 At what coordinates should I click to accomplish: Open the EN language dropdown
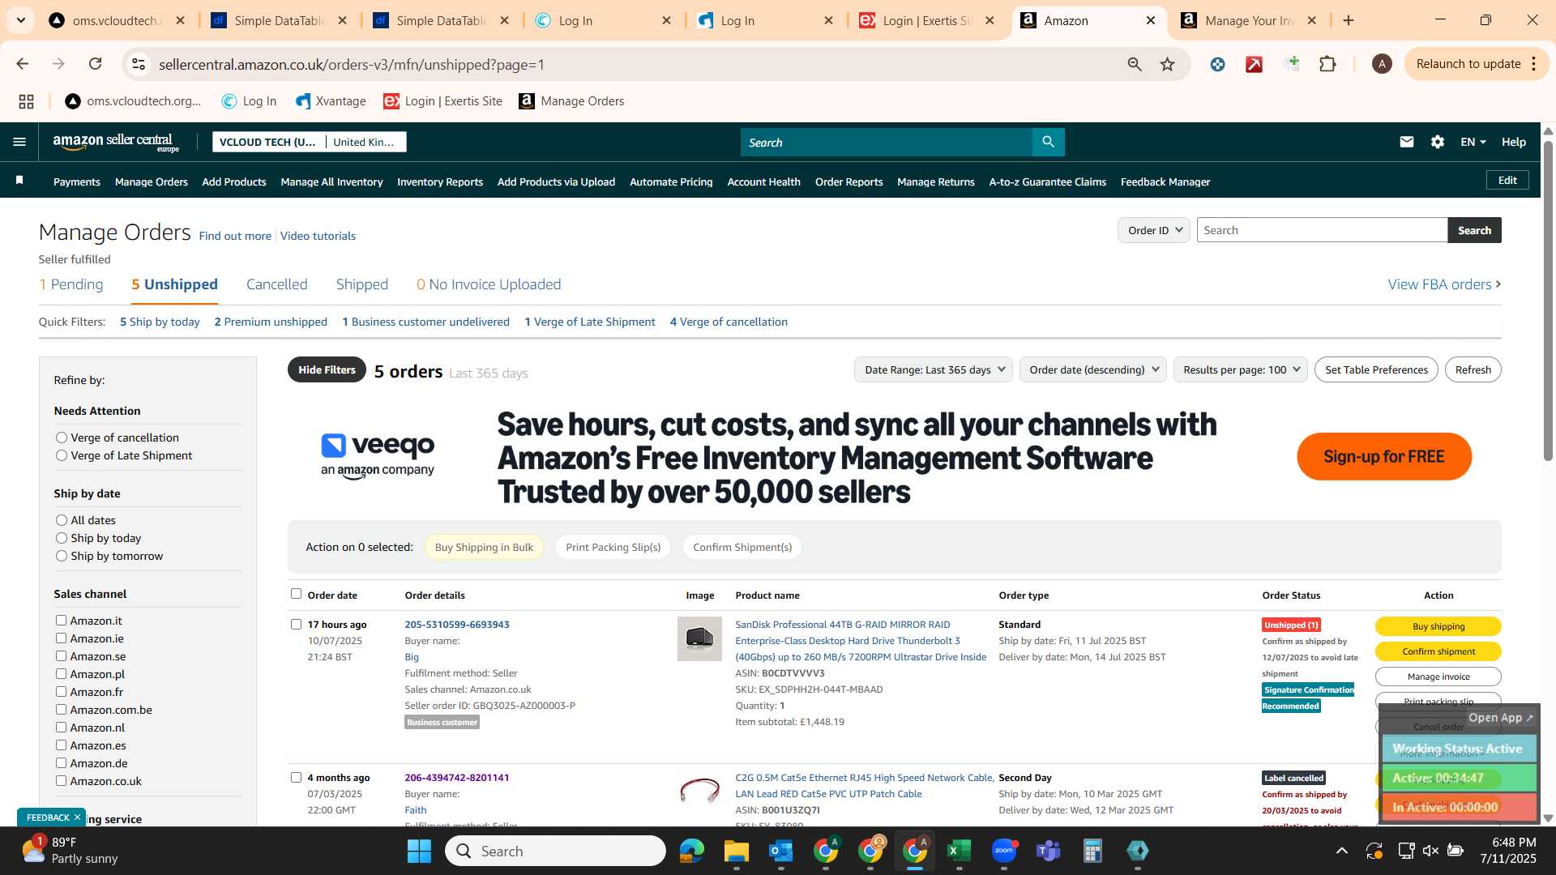[1473, 142]
